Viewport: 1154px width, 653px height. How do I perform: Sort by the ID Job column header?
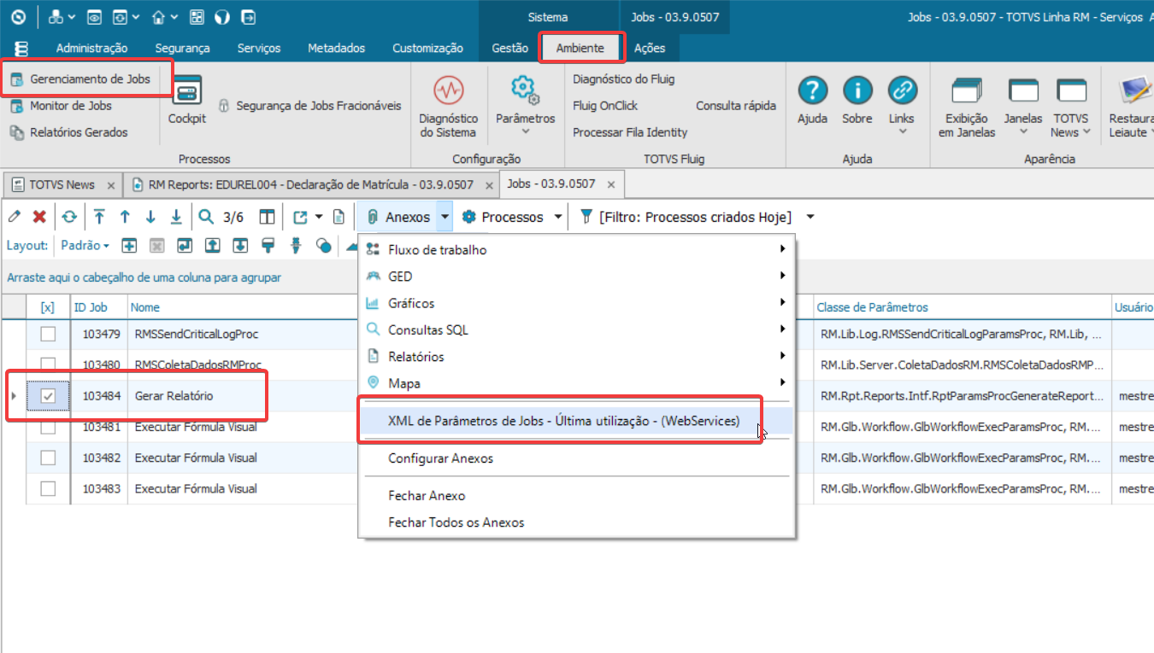tap(99, 307)
